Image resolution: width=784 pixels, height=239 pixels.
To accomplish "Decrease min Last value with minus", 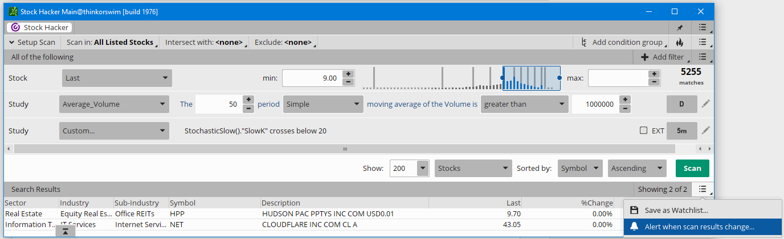I will click(348, 82).
